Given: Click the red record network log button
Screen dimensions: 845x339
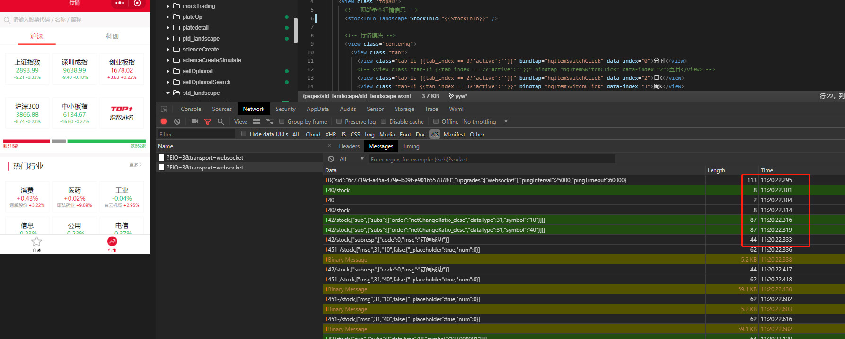Looking at the screenshot, I should [x=164, y=121].
